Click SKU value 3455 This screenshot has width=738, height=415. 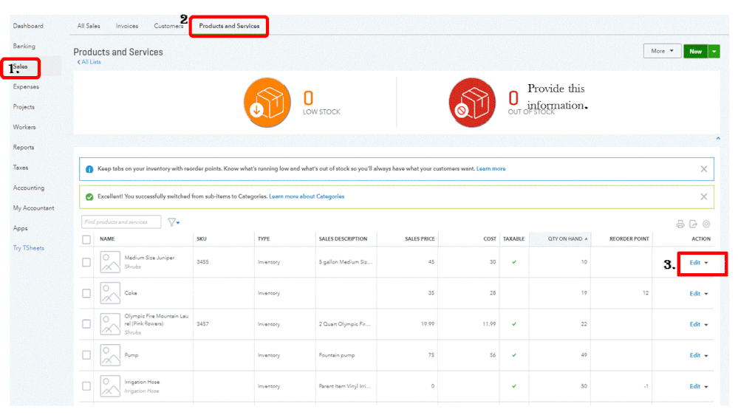point(202,262)
